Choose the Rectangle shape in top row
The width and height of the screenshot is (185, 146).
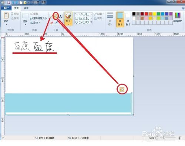pyautogui.click(x=88, y=14)
